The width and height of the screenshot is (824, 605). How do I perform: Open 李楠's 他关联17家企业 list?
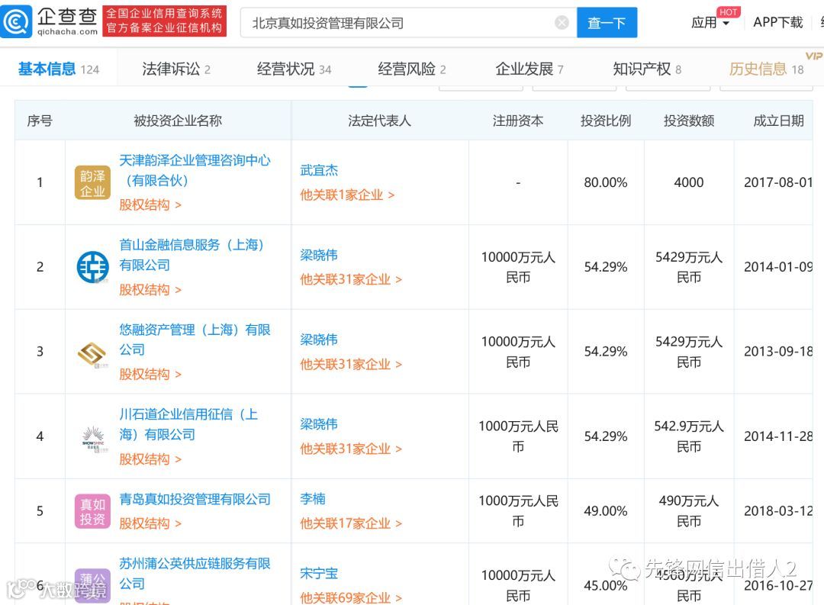point(351,523)
